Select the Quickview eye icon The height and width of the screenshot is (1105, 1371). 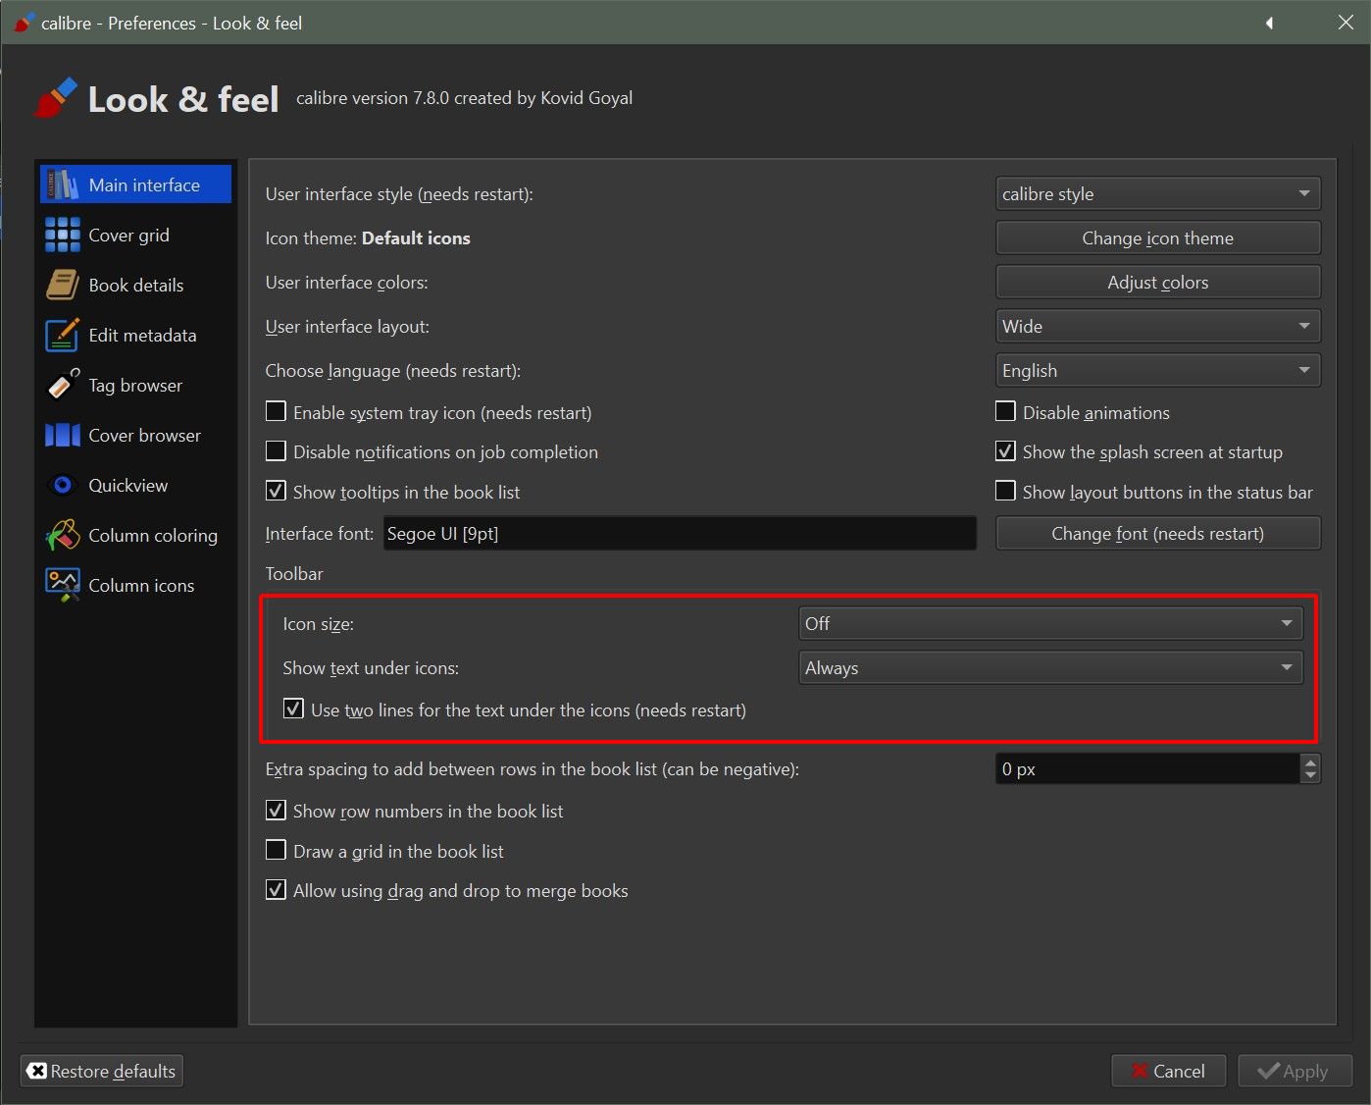coord(63,485)
